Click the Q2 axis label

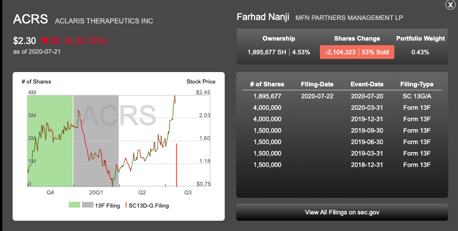click(142, 193)
